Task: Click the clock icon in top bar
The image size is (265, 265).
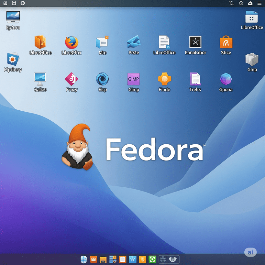Action: (x=241, y=3)
